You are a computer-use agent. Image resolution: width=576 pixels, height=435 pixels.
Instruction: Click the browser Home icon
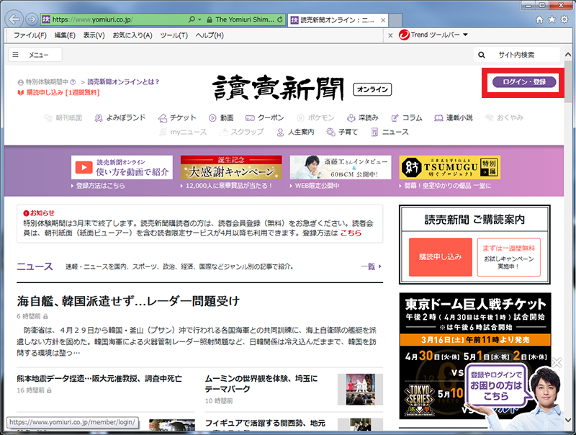coord(539,19)
